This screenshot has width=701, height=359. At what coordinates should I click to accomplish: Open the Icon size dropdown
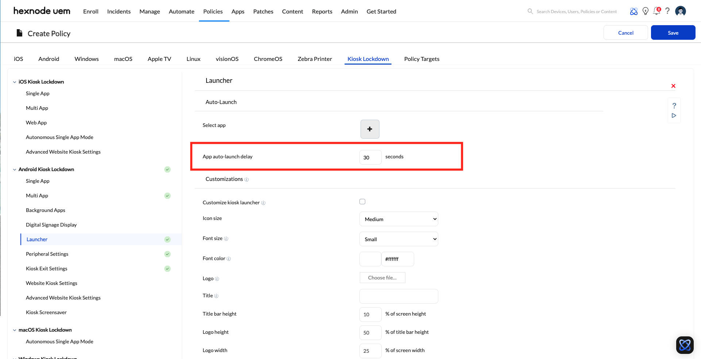coord(399,219)
